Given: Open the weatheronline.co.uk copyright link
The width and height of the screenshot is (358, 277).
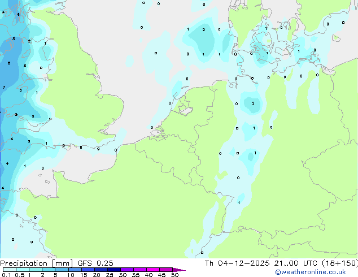Looking at the screenshot, I should coord(311,272).
